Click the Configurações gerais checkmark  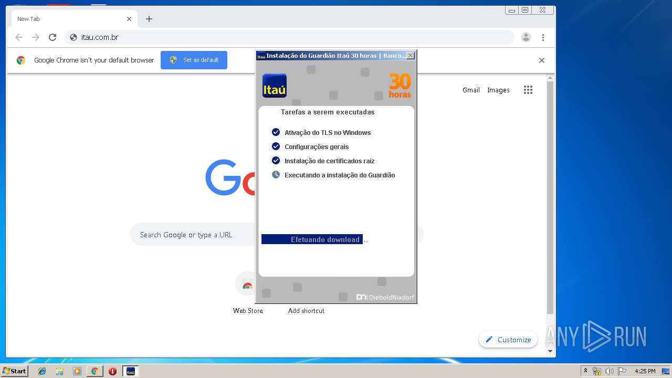tap(276, 146)
